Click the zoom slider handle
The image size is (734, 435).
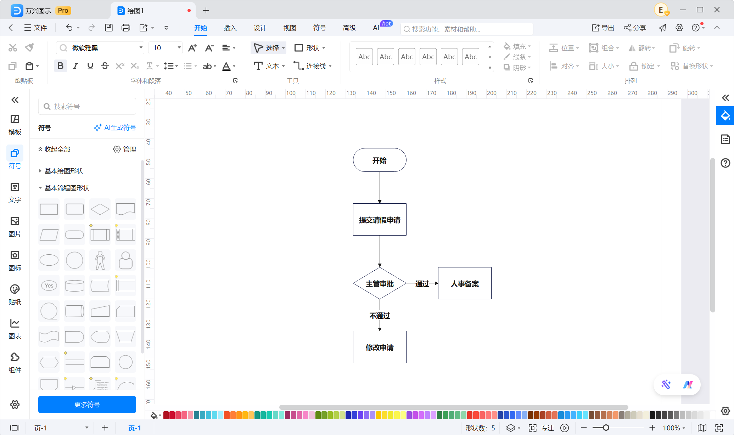coord(606,428)
